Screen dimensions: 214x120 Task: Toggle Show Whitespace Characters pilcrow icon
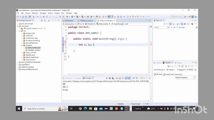(124, 17)
